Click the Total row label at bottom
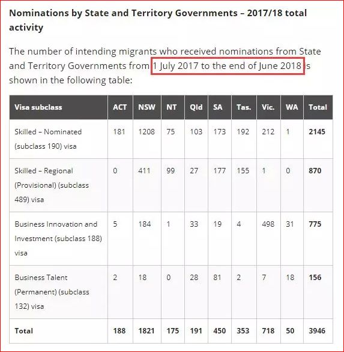 [23, 331]
